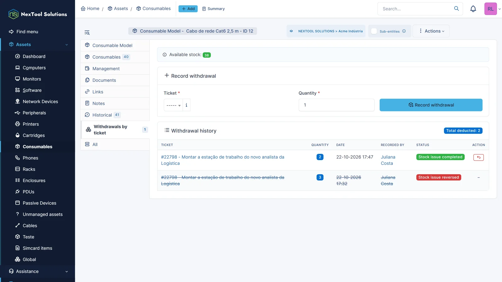
Task: Collapse the Assets sidebar section
Action: 38,44
